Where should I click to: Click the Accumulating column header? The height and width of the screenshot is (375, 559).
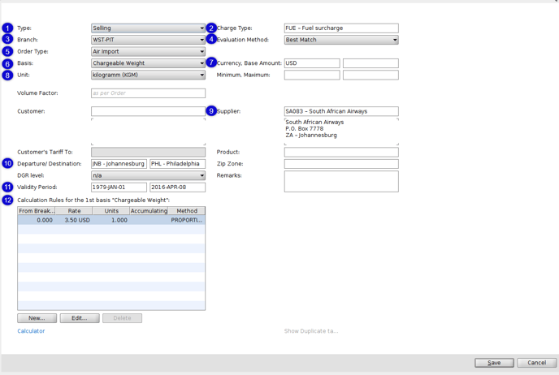[149, 211]
